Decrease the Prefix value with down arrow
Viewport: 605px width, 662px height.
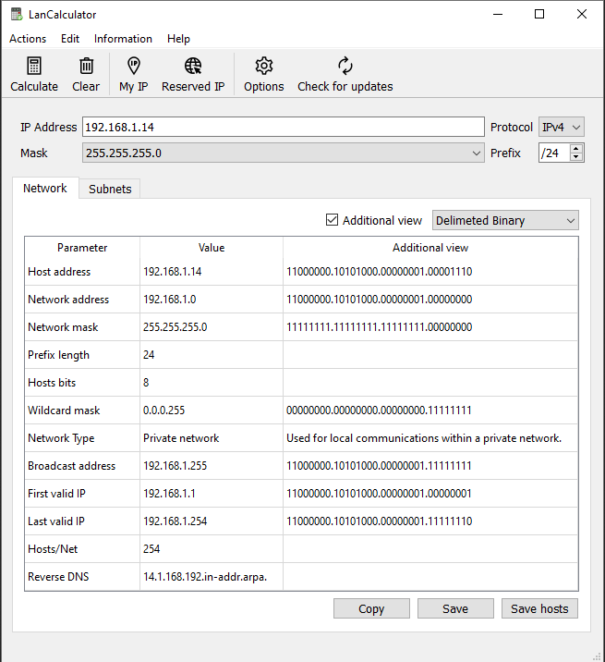click(575, 157)
